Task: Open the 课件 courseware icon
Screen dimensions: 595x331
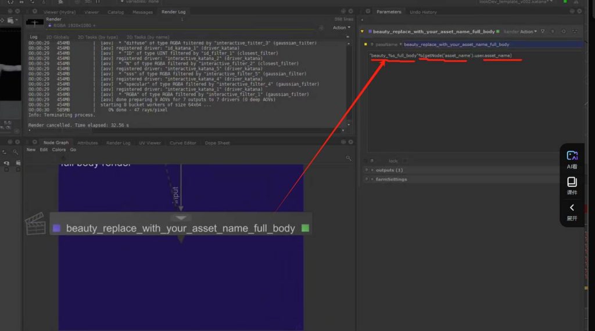Action: coord(572,185)
